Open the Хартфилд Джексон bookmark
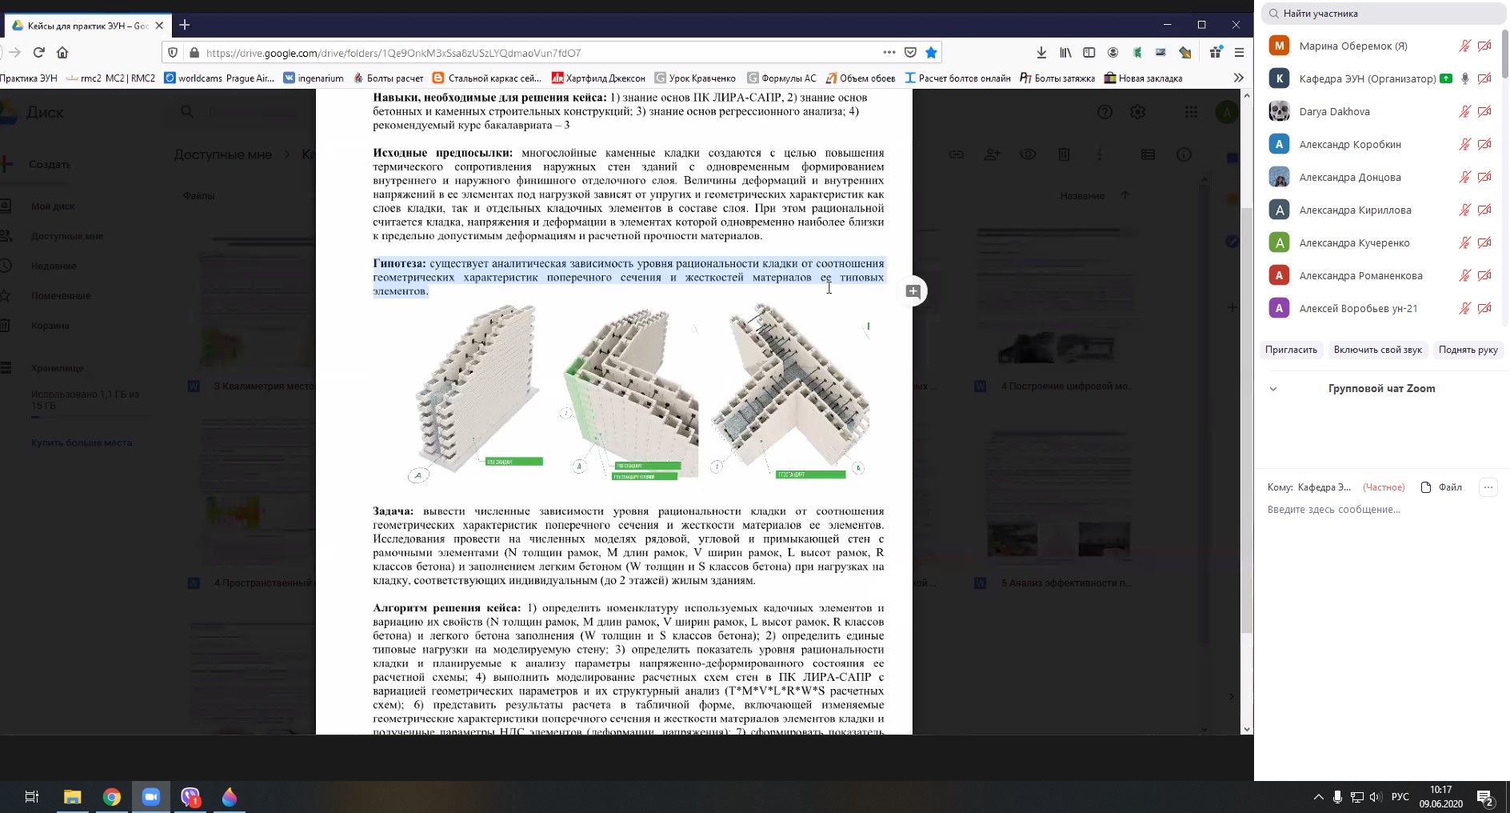The image size is (1510, 813). [598, 78]
